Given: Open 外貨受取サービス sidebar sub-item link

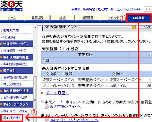Looking at the screenshot, I should tap(15, 51).
